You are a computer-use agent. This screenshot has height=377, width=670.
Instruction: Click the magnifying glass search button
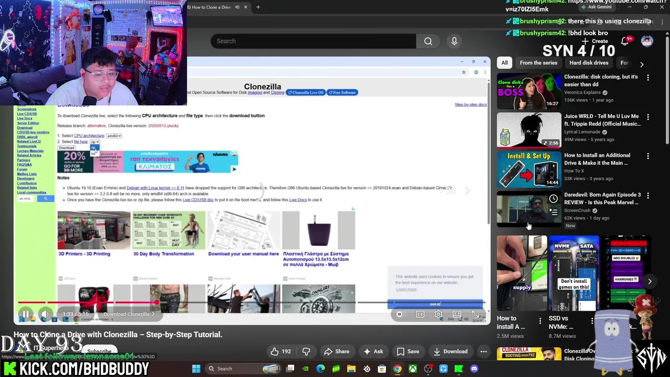pyautogui.click(x=428, y=41)
